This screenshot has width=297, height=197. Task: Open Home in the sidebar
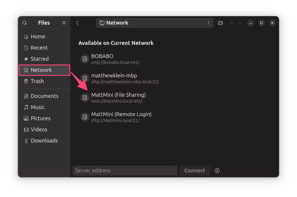(45, 37)
